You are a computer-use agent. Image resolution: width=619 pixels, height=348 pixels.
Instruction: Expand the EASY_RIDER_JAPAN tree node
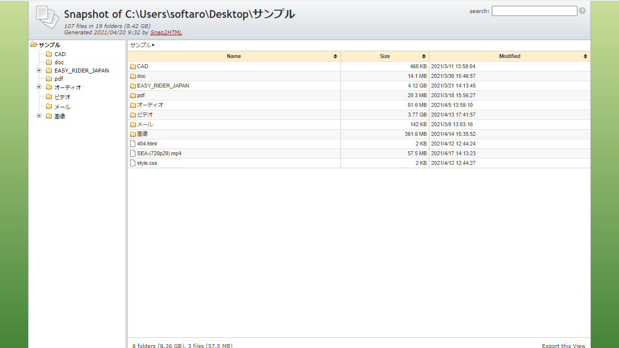pos(39,71)
